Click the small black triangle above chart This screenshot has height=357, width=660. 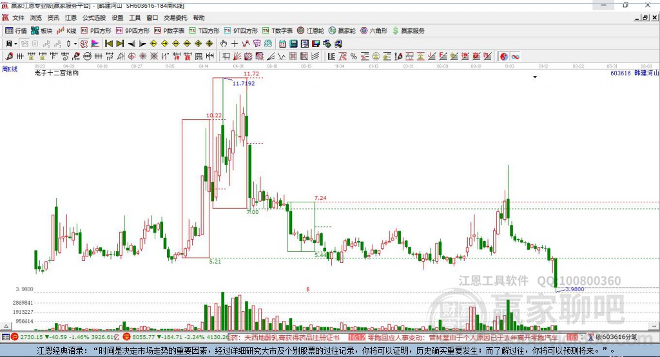point(535,77)
